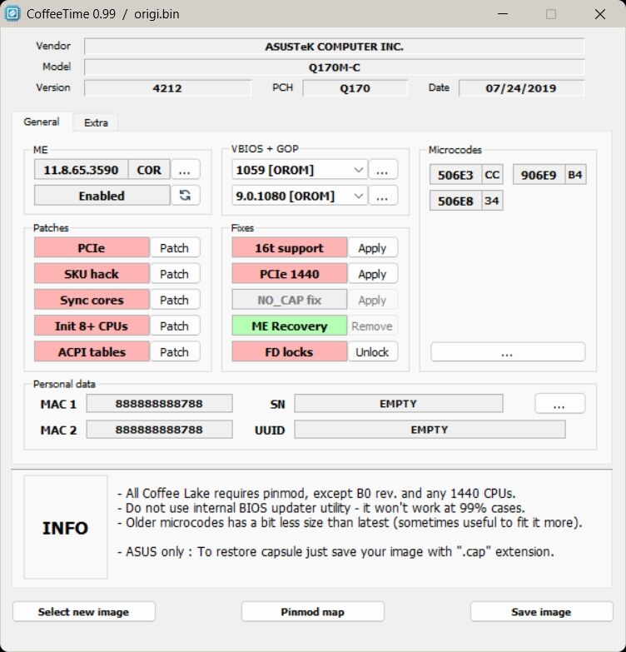This screenshot has height=652, width=626.
Task: Click the FD locks status label
Action: pyautogui.click(x=290, y=351)
